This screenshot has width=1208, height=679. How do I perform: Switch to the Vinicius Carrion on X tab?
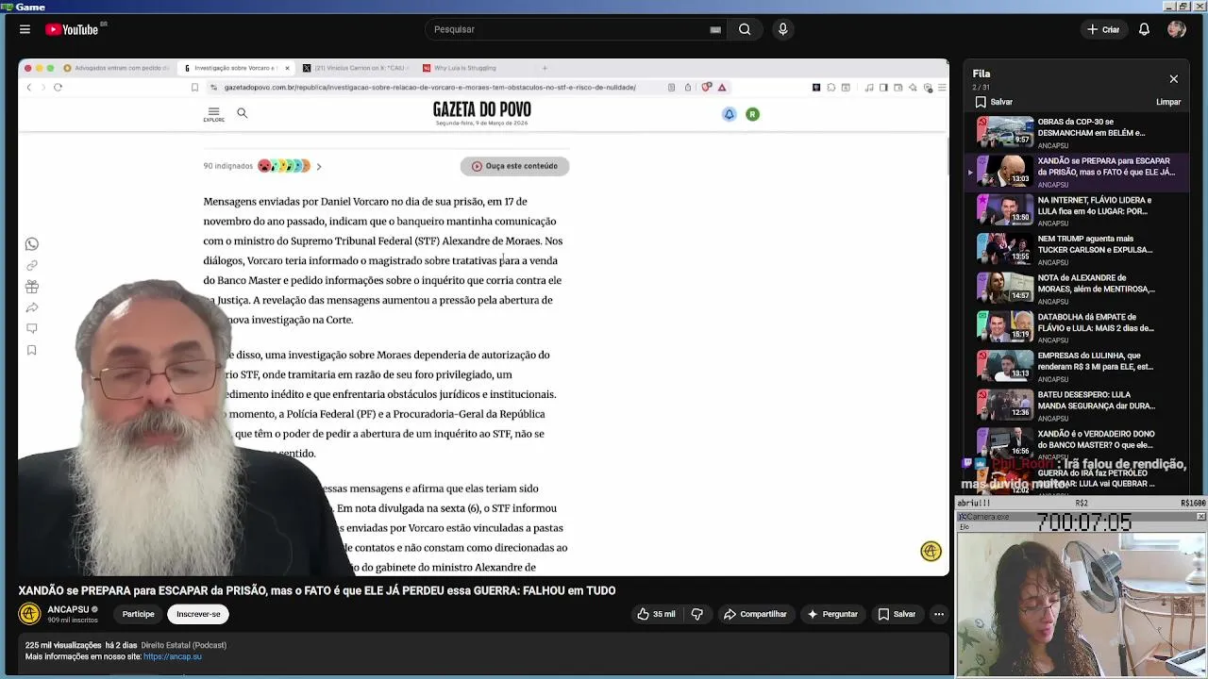356,68
